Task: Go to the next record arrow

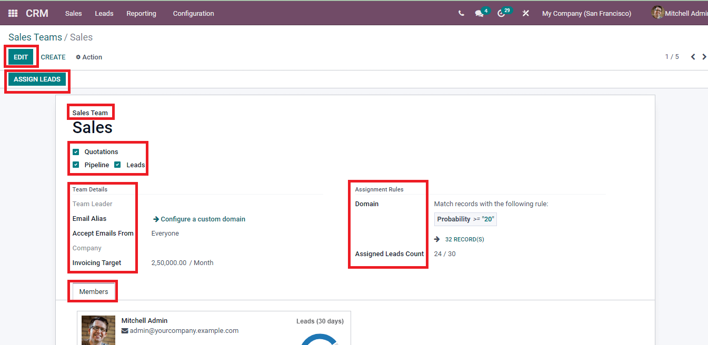Action: pos(704,57)
